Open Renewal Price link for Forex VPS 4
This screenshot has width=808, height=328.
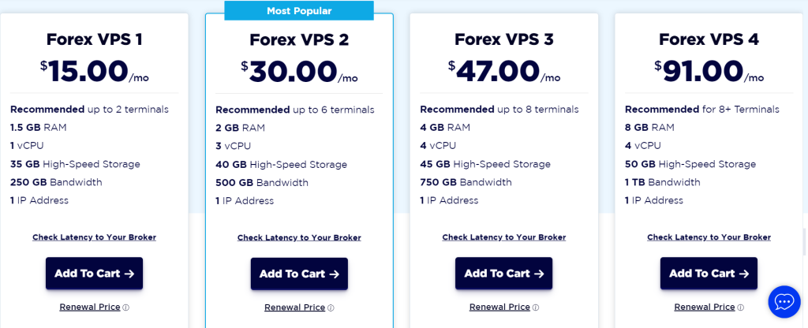point(704,307)
